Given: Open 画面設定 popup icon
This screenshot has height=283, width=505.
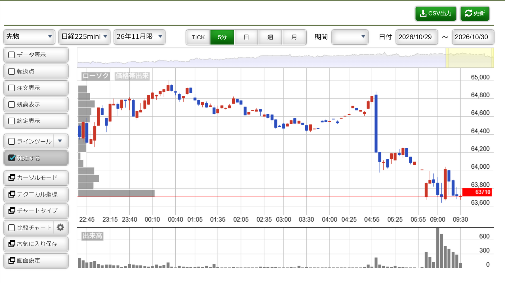Looking at the screenshot, I should [12, 260].
